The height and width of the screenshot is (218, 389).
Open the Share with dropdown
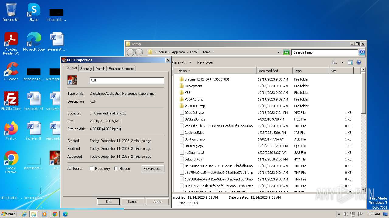(181, 62)
